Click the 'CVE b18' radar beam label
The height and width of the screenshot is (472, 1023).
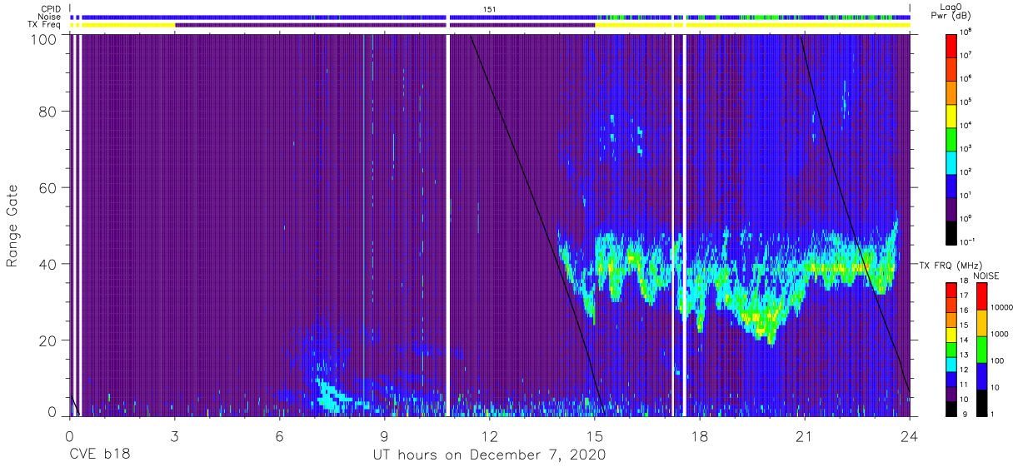click(x=98, y=455)
